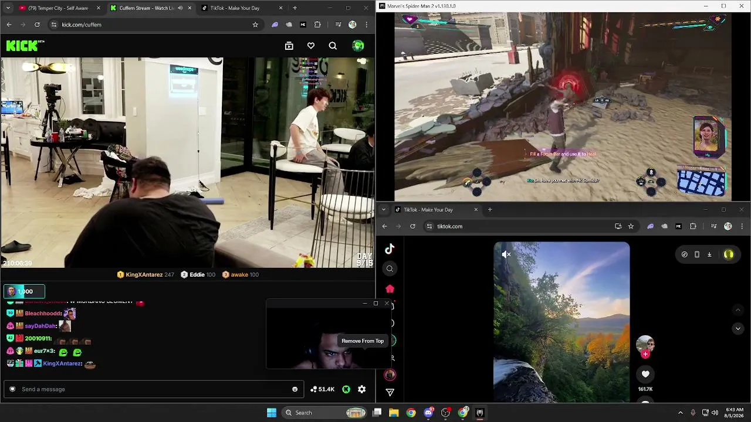Image resolution: width=751 pixels, height=422 pixels.
Task: Open Kick search magnifier icon
Action: coord(333,46)
